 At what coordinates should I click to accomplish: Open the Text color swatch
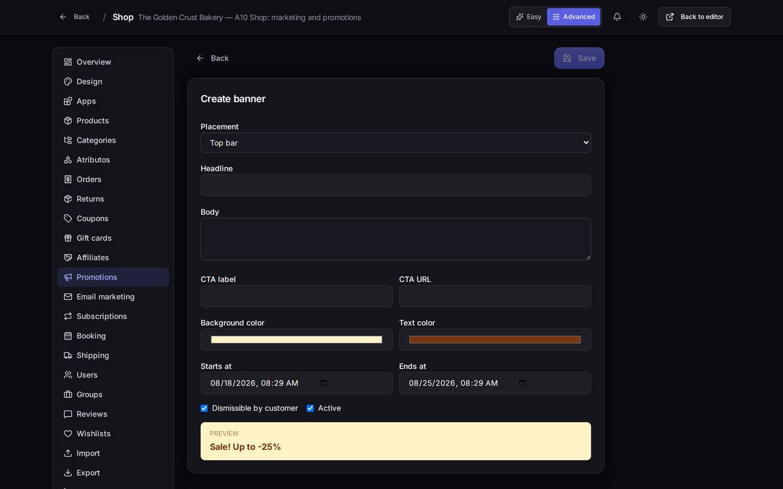pos(495,340)
